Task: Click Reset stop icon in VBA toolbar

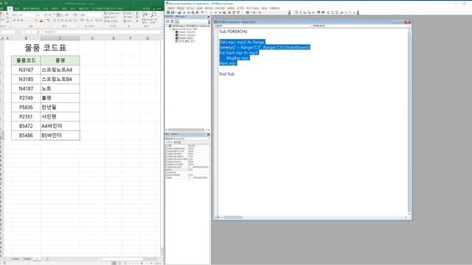Action: [x=220, y=13]
